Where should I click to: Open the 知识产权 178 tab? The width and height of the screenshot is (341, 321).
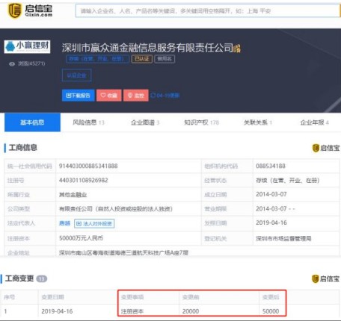201,122
